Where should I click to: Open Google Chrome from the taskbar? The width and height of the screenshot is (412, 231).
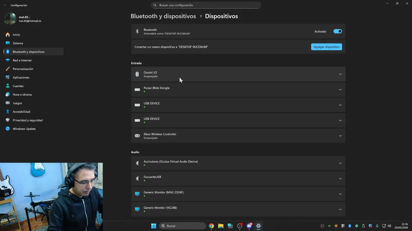click(x=211, y=226)
